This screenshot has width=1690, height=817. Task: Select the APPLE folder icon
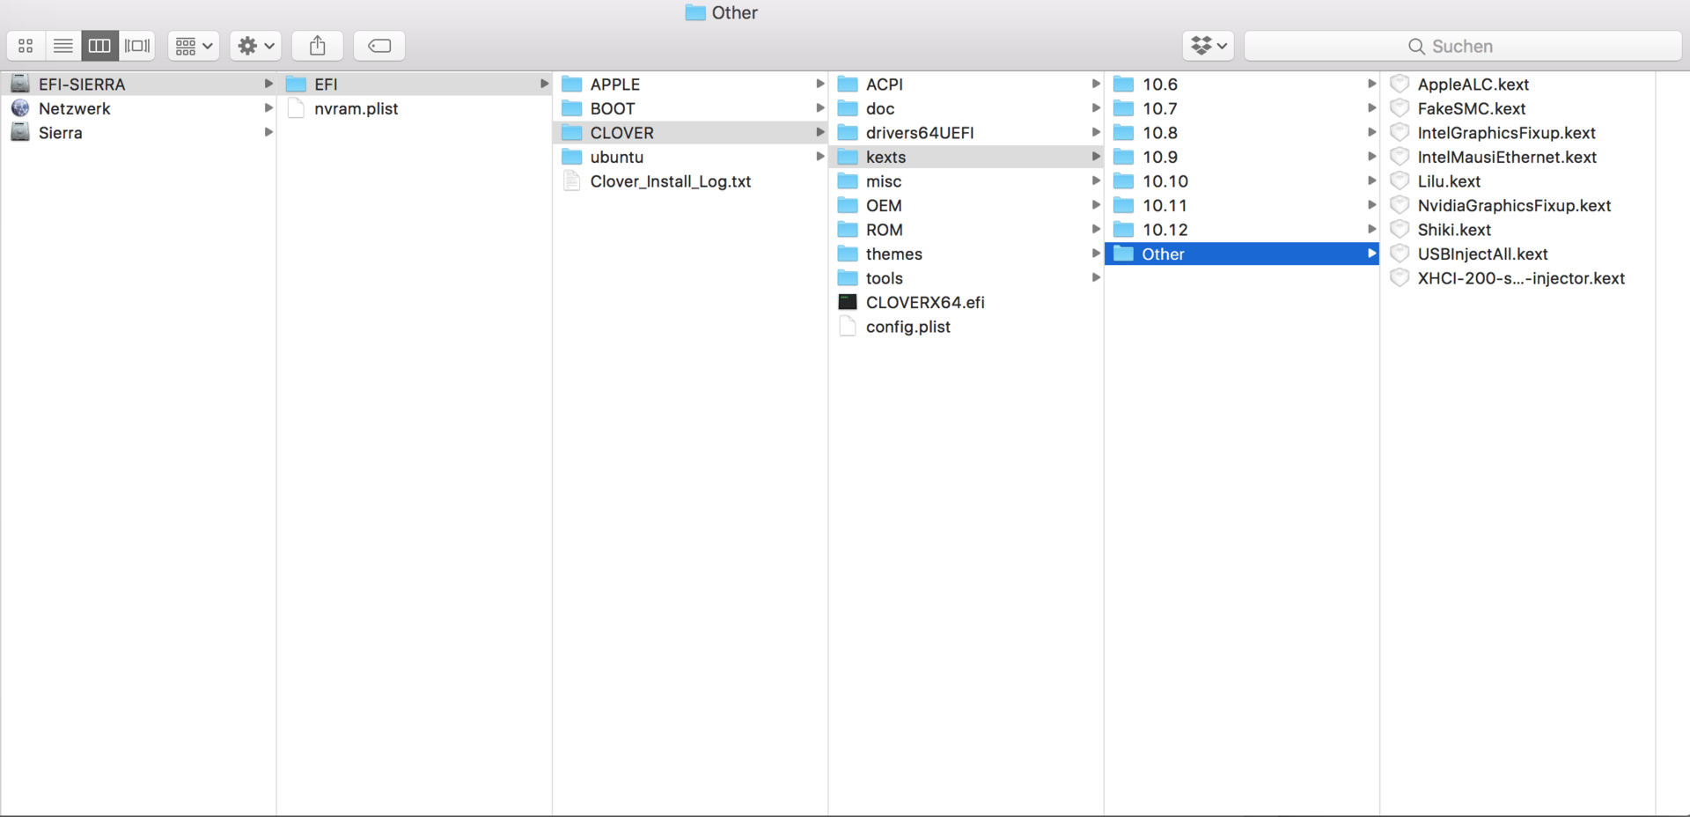tap(572, 84)
